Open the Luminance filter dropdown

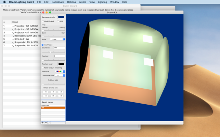[x=60, y=75]
